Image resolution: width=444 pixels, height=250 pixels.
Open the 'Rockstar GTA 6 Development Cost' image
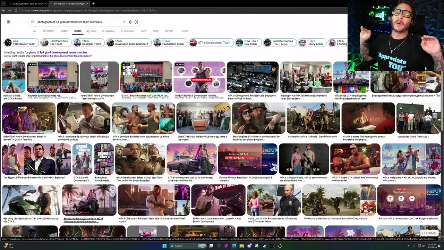(248, 159)
